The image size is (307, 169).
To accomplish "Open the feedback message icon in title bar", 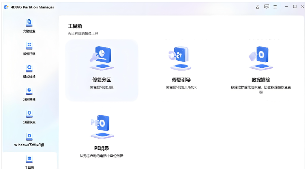I will (266, 7).
